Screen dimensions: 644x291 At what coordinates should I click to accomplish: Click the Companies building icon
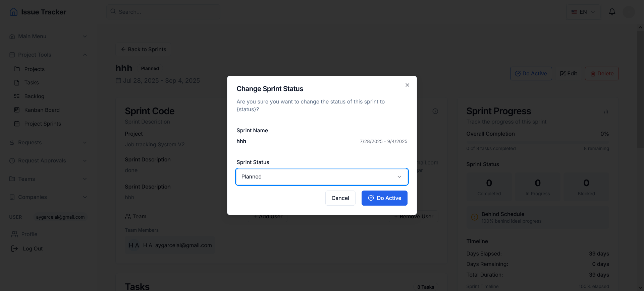pos(12,197)
